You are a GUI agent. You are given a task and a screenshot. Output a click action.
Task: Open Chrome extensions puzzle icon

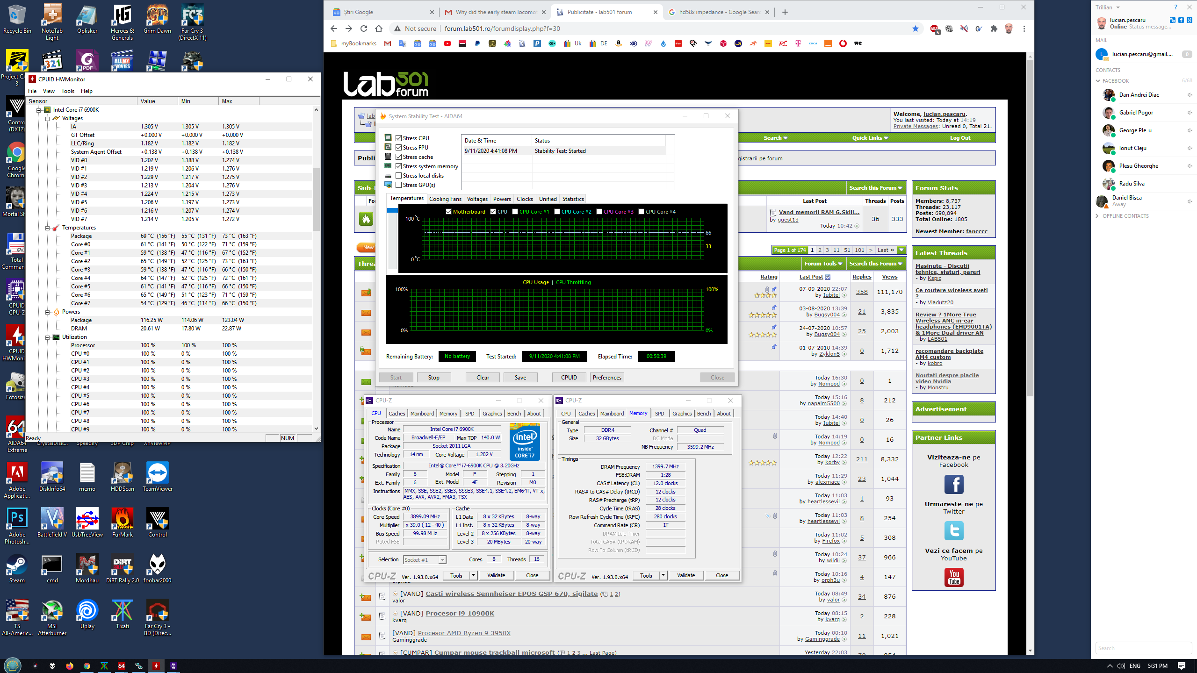994,29
